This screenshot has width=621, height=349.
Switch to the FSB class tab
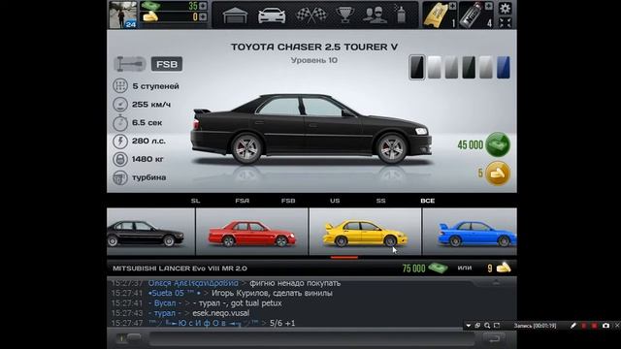coord(288,201)
